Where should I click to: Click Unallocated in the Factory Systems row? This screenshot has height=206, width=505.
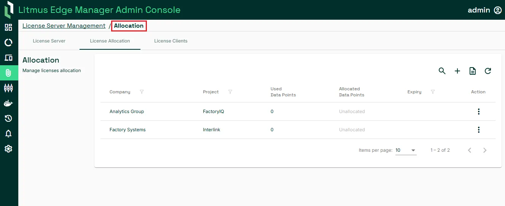coord(352,130)
